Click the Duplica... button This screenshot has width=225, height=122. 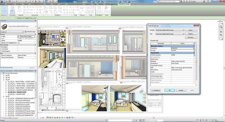click(x=191, y=34)
